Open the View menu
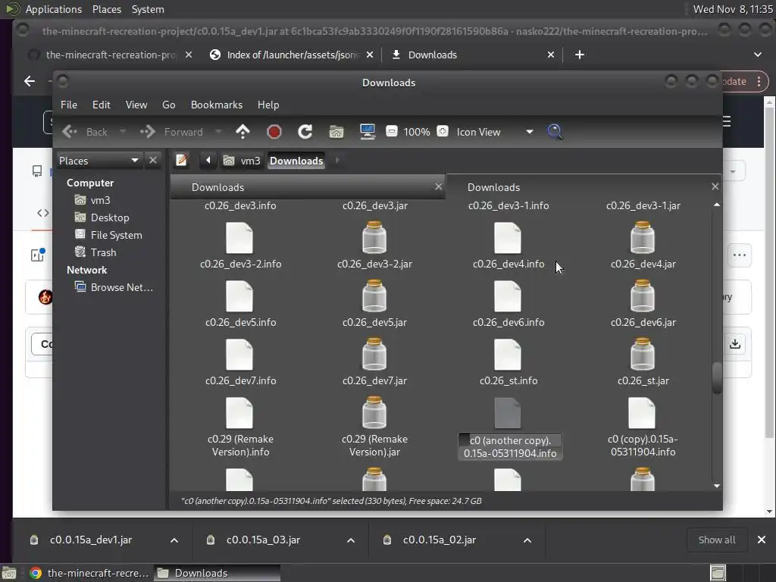The width and height of the screenshot is (776, 582). point(136,105)
